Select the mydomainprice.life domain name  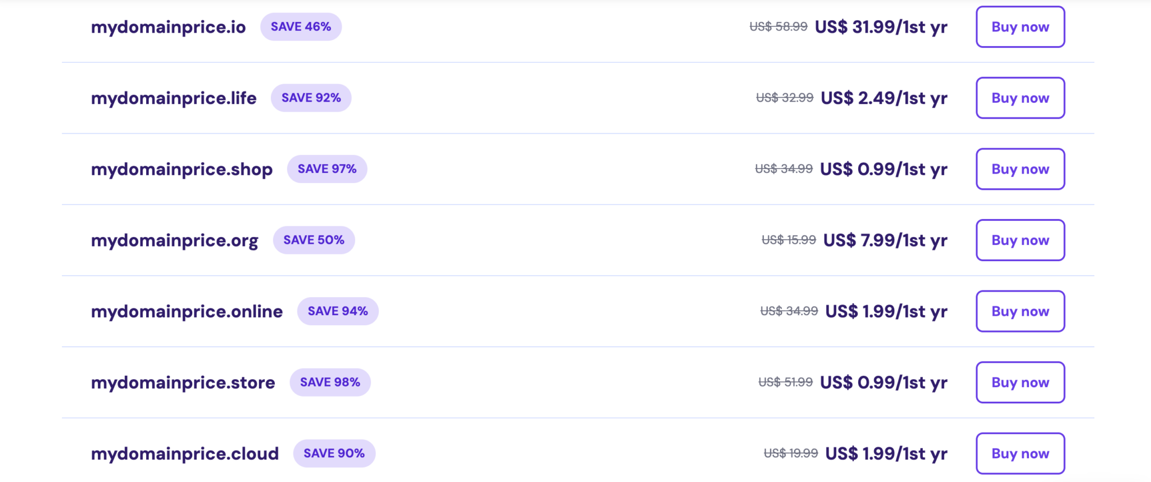coord(173,98)
